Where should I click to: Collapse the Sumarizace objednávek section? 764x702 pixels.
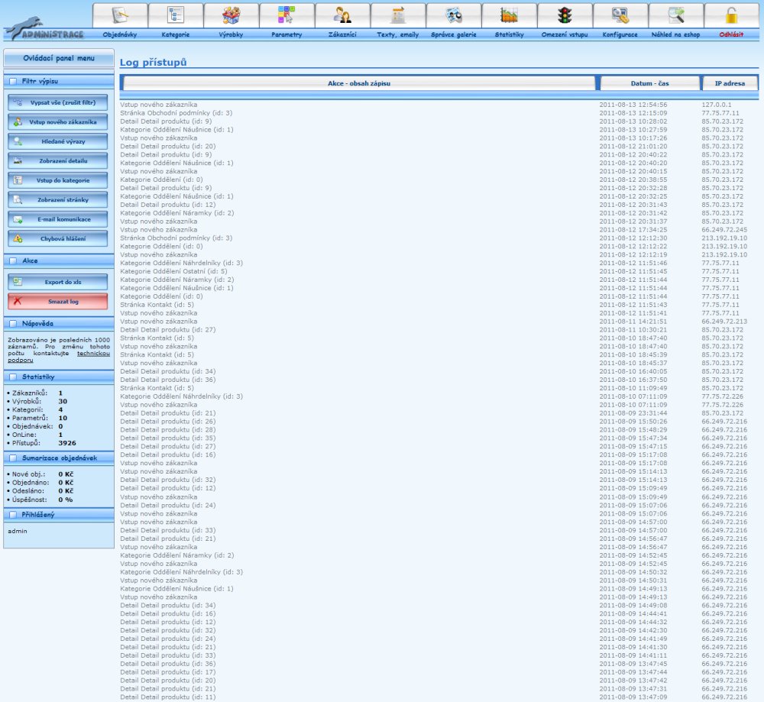(x=13, y=457)
